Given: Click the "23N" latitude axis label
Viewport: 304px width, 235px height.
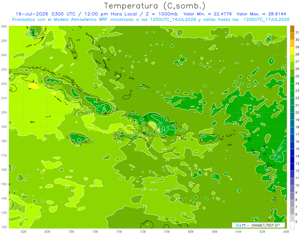Looking at the screenshot, I should (4, 69).
